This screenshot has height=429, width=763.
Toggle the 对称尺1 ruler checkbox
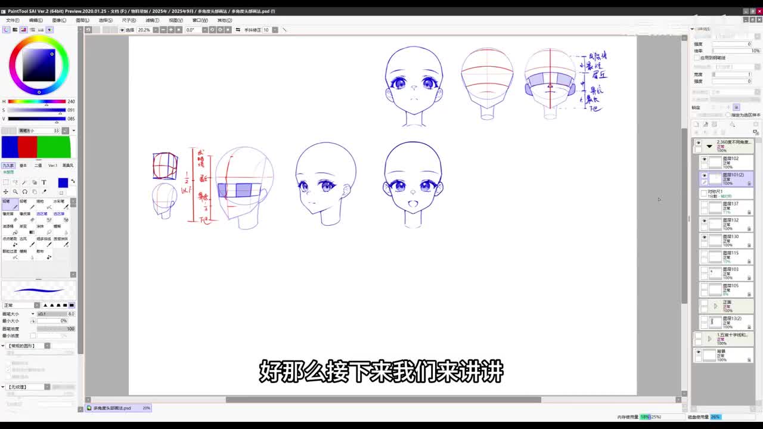click(704, 192)
